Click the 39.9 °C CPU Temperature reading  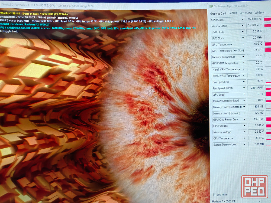257,138
